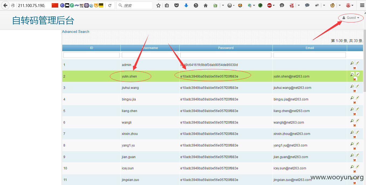Open dropdown arrow next to monkey icon
The width and height of the screenshot is (366, 185).
click(340, 5)
